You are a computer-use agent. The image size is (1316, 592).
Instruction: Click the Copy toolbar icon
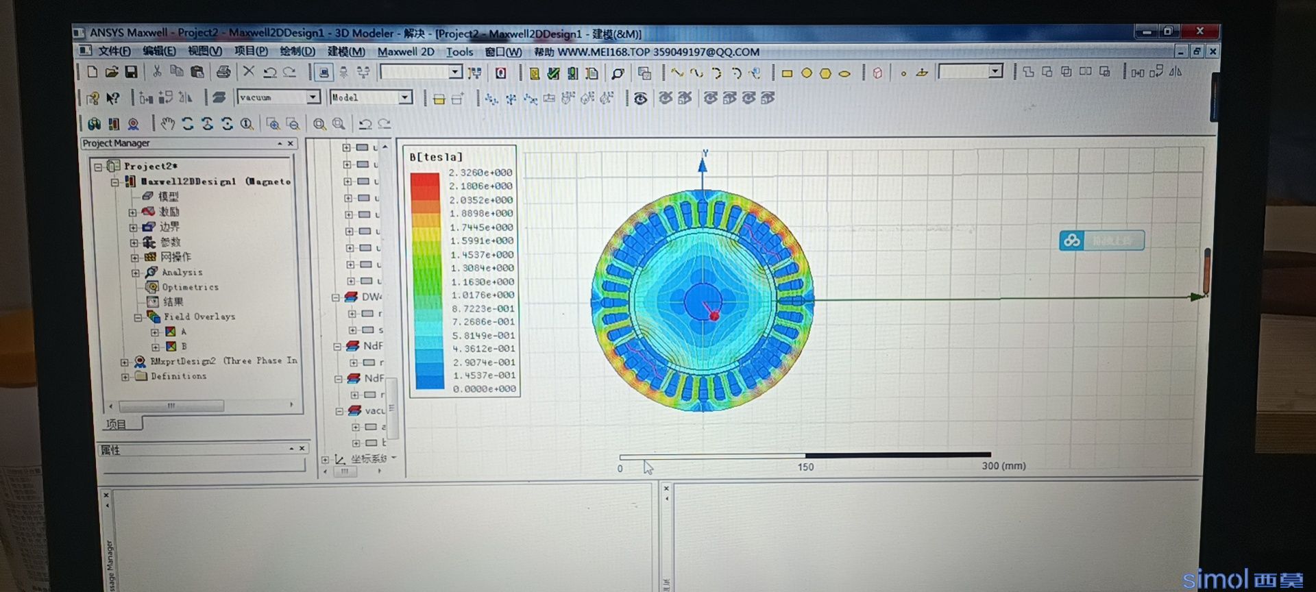point(177,71)
